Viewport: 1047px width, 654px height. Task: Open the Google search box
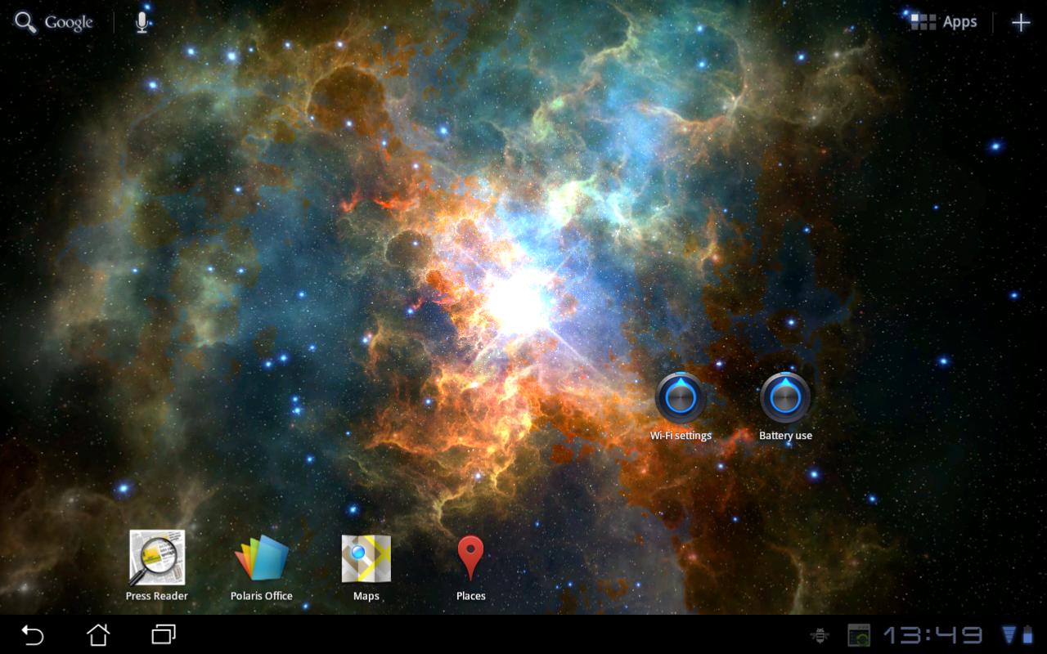click(54, 23)
